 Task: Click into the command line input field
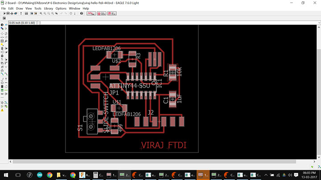coord(179,23)
